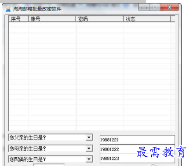Viewport: 190px width, 166px height.
Task: Select the 您母亲的生日是? combo box text
Action: pyautogui.click(x=28, y=148)
